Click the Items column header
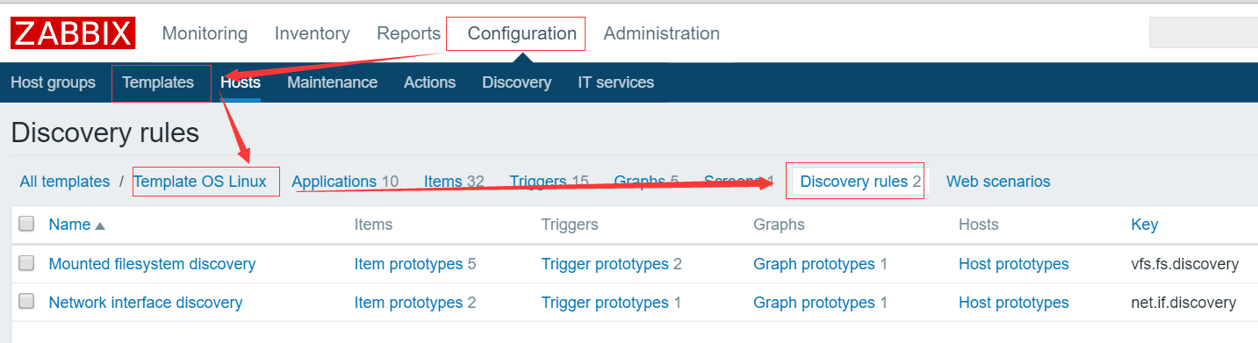 click(373, 225)
